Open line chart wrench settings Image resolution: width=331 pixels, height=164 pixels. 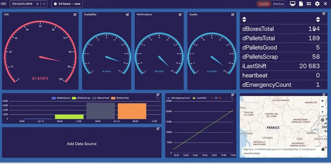[232, 98]
